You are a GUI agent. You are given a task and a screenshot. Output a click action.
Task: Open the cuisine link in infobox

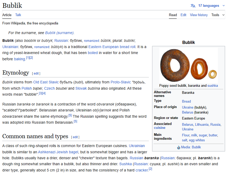160,128
